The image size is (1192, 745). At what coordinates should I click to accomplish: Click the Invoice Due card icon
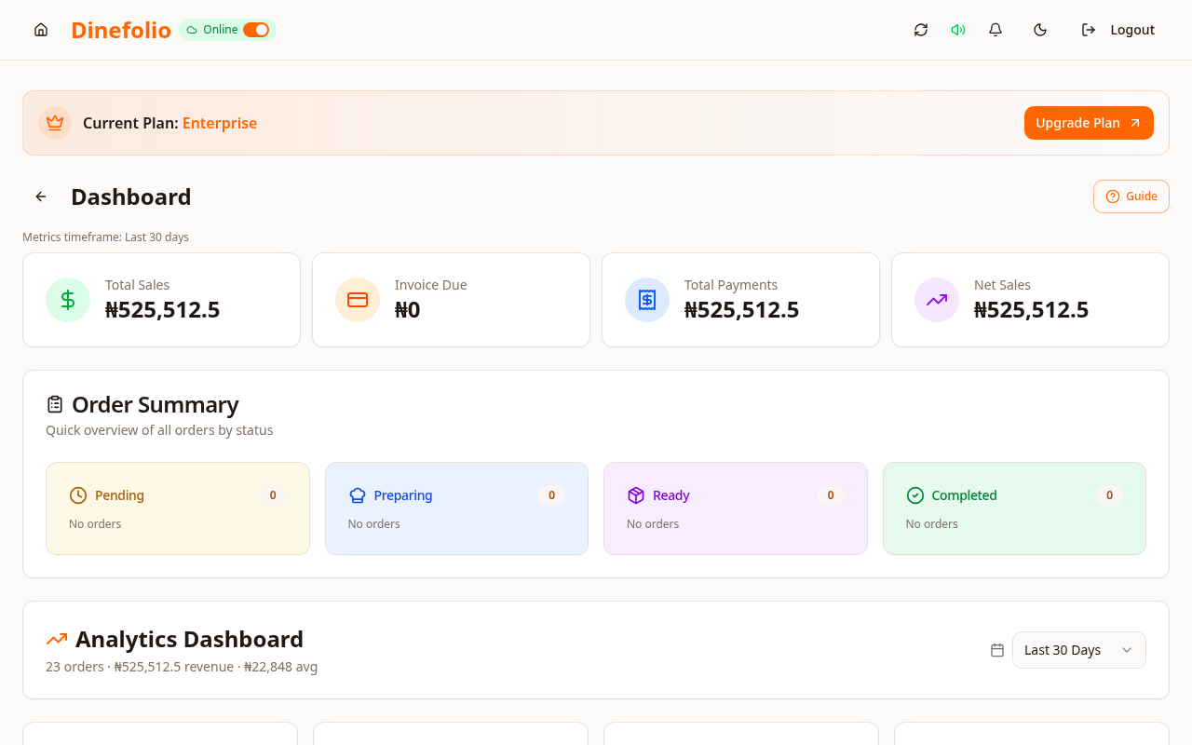pyautogui.click(x=358, y=300)
